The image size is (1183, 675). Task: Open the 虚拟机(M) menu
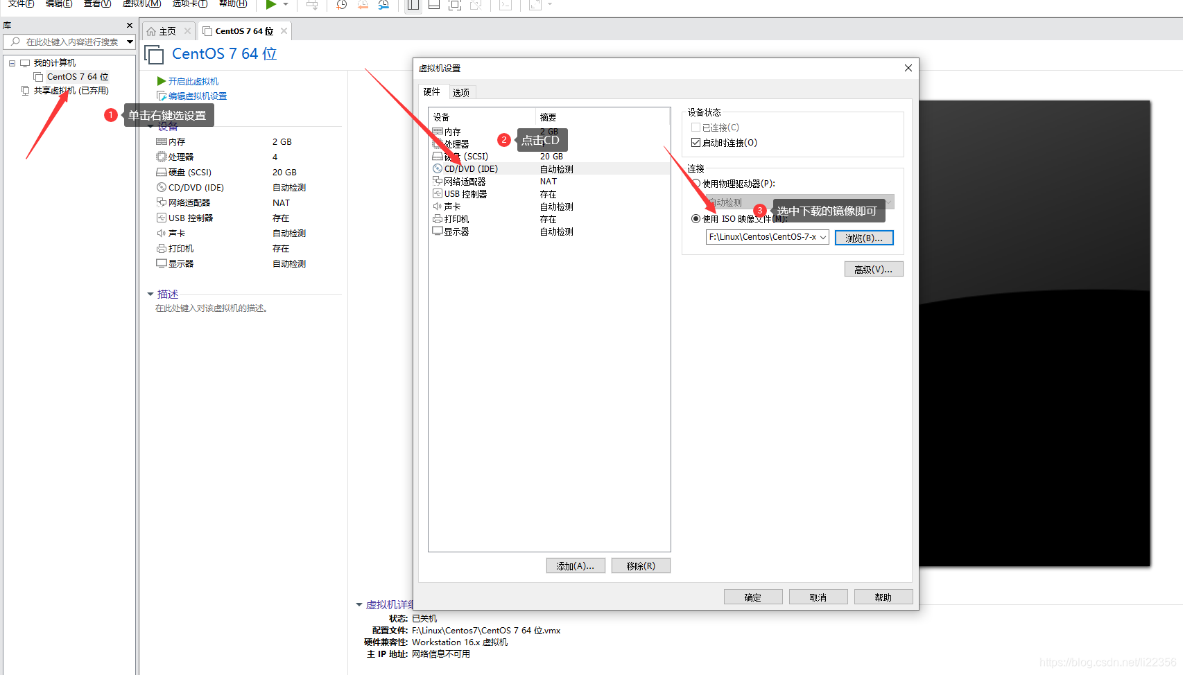(x=141, y=3)
